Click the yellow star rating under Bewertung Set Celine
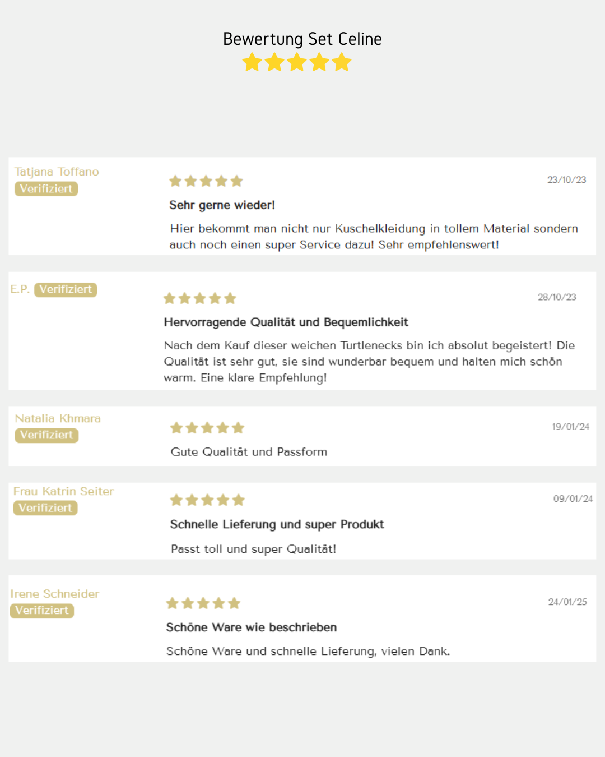This screenshot has width=605, height=757. pyautogui.click(x=297, y=62)
